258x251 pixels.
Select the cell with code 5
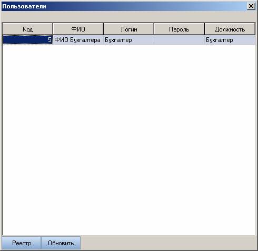coord(27,40)
